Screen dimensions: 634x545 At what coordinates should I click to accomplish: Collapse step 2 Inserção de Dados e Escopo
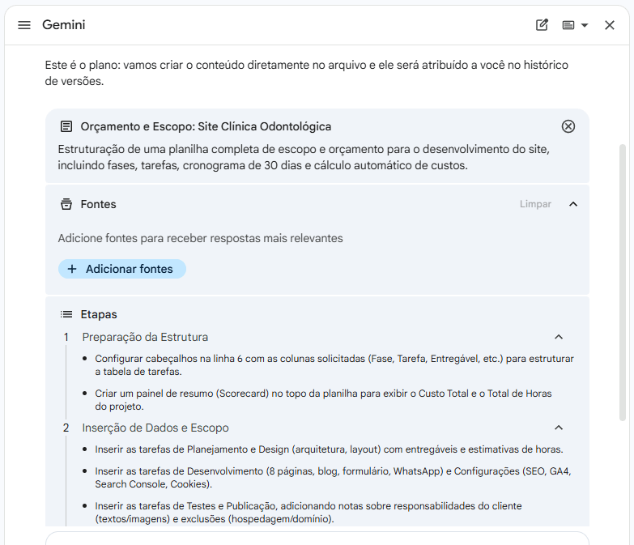coord(559,428)
